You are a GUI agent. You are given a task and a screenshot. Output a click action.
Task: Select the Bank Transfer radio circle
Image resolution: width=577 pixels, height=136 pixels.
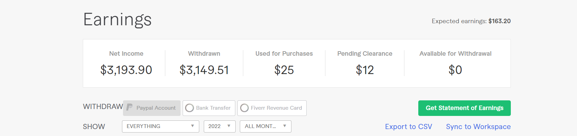pyautogui.click(x=190, y=108)
